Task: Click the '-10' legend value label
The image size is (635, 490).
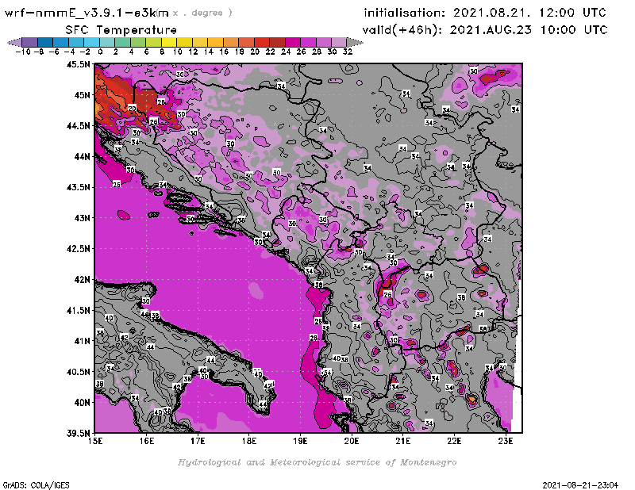Action: point(23,52)
